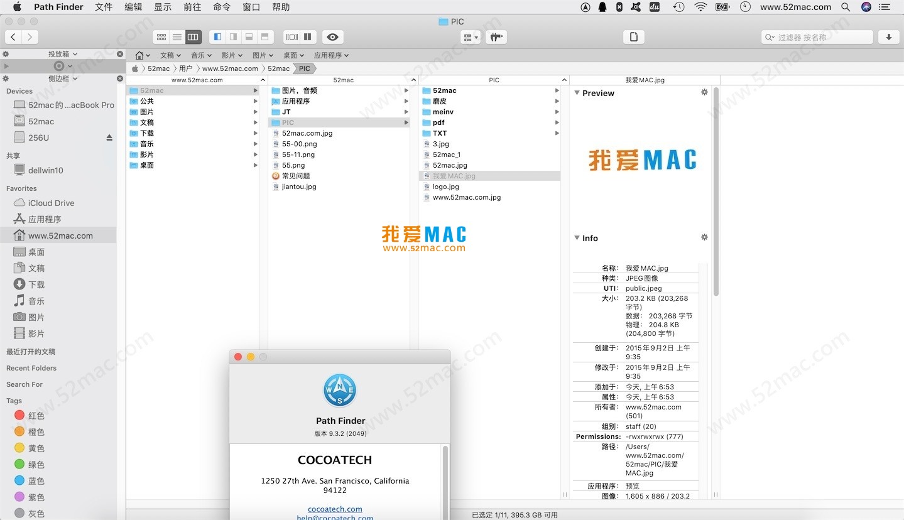This screenshot has height=520, width=904.
Task: Click the 我爱MAC preview image
Action: 643,160
